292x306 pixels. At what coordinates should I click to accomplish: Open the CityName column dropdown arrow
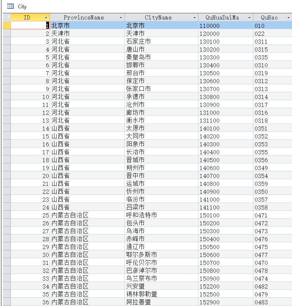[x=194, y=17]
